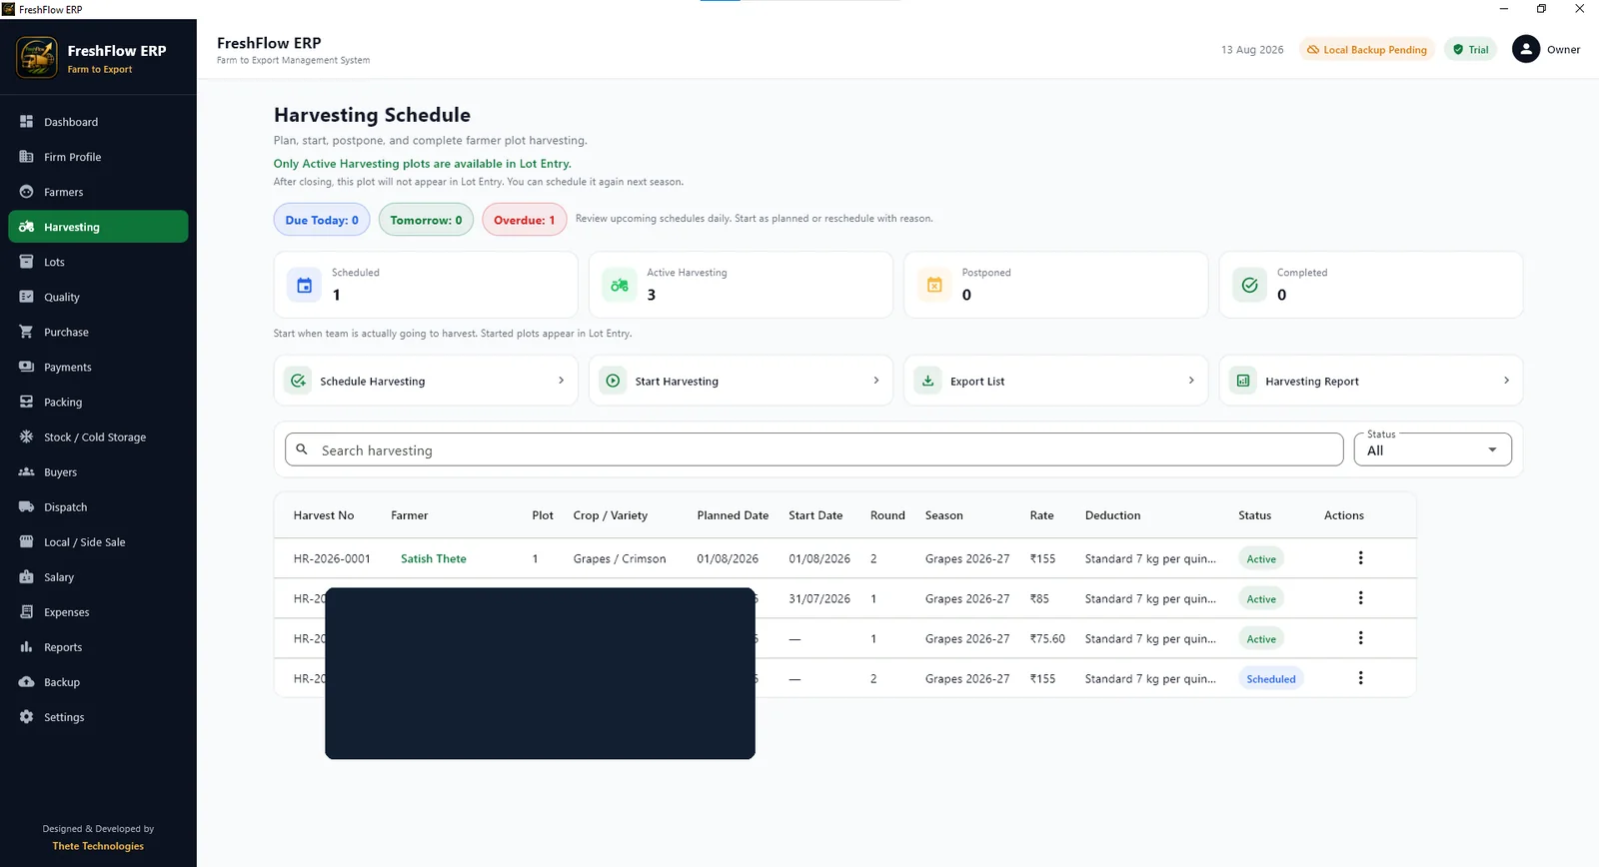
Task: Expand Schedule Harvesting chevron arrow
Action: coord(561,381)
